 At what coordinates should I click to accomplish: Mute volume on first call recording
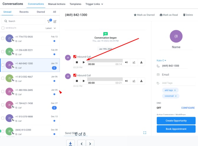(126, 62)
